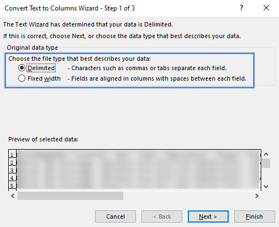Click the preview scroll right arrow
The image size is (279, 227).
257,196
